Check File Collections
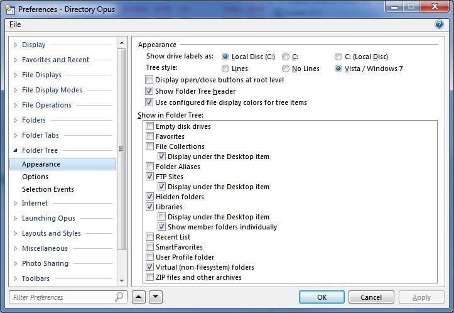 click(149, 146)
